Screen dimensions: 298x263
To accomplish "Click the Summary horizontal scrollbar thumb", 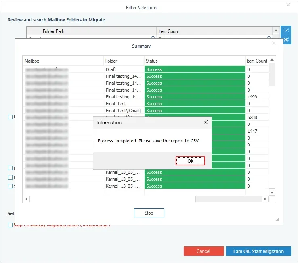I will point(113,199).
